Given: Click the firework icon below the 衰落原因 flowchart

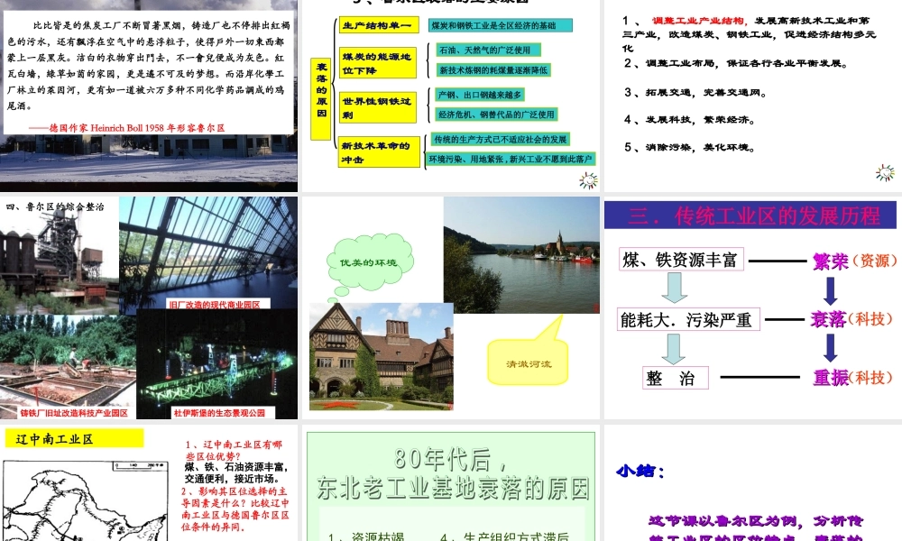Looking at the screenshot, I should (x=587, y=179).
